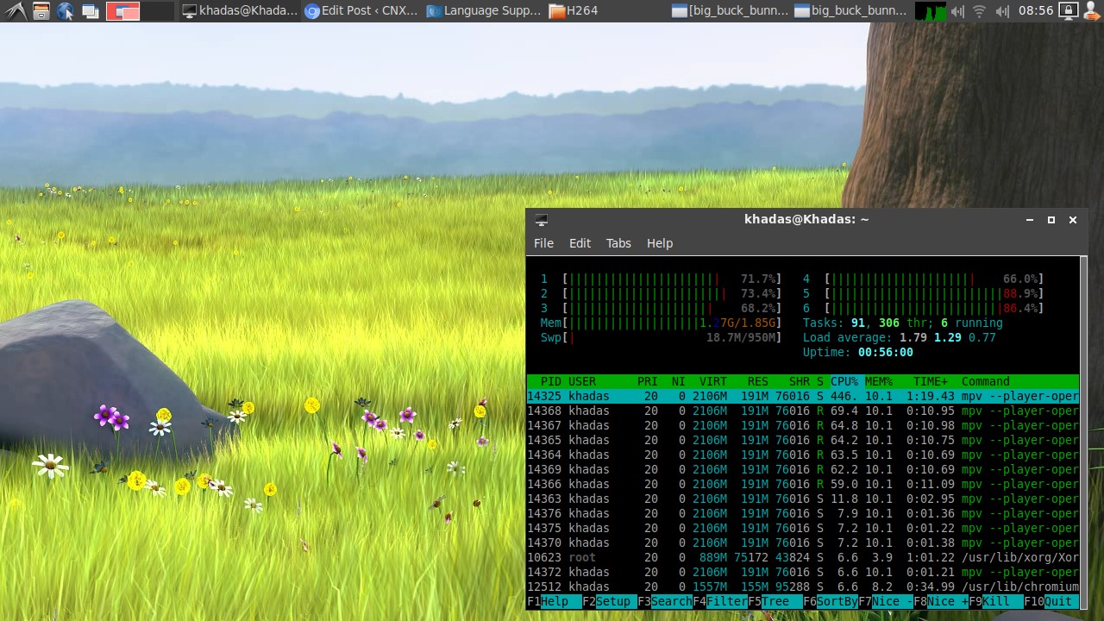This screenshot has height=621, width=1104.
Task: Click the CPU usage monitor graph in the panel
Action: tap(931, 11)
